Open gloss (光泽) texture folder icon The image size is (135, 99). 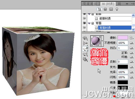pos(131,72)
